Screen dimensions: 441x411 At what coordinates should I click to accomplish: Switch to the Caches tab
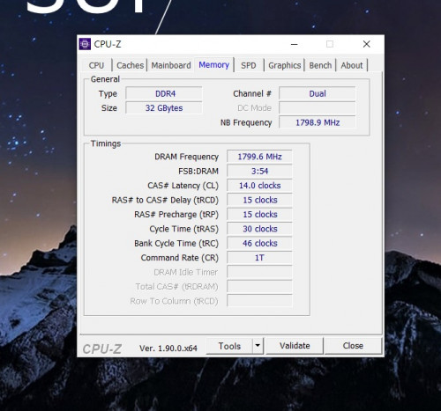click(130, 65)
